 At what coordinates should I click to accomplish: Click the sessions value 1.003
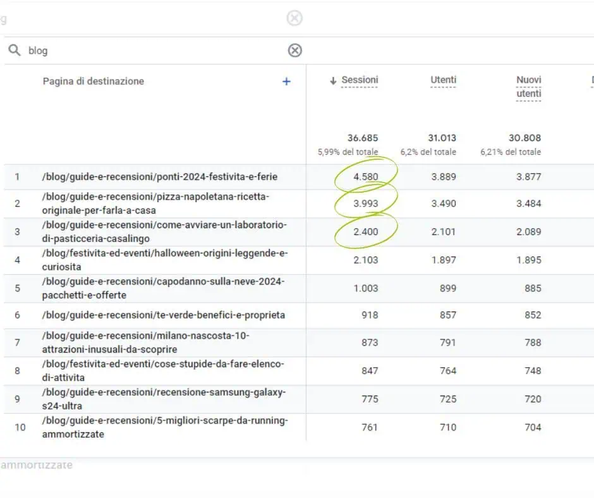[366, 288]
